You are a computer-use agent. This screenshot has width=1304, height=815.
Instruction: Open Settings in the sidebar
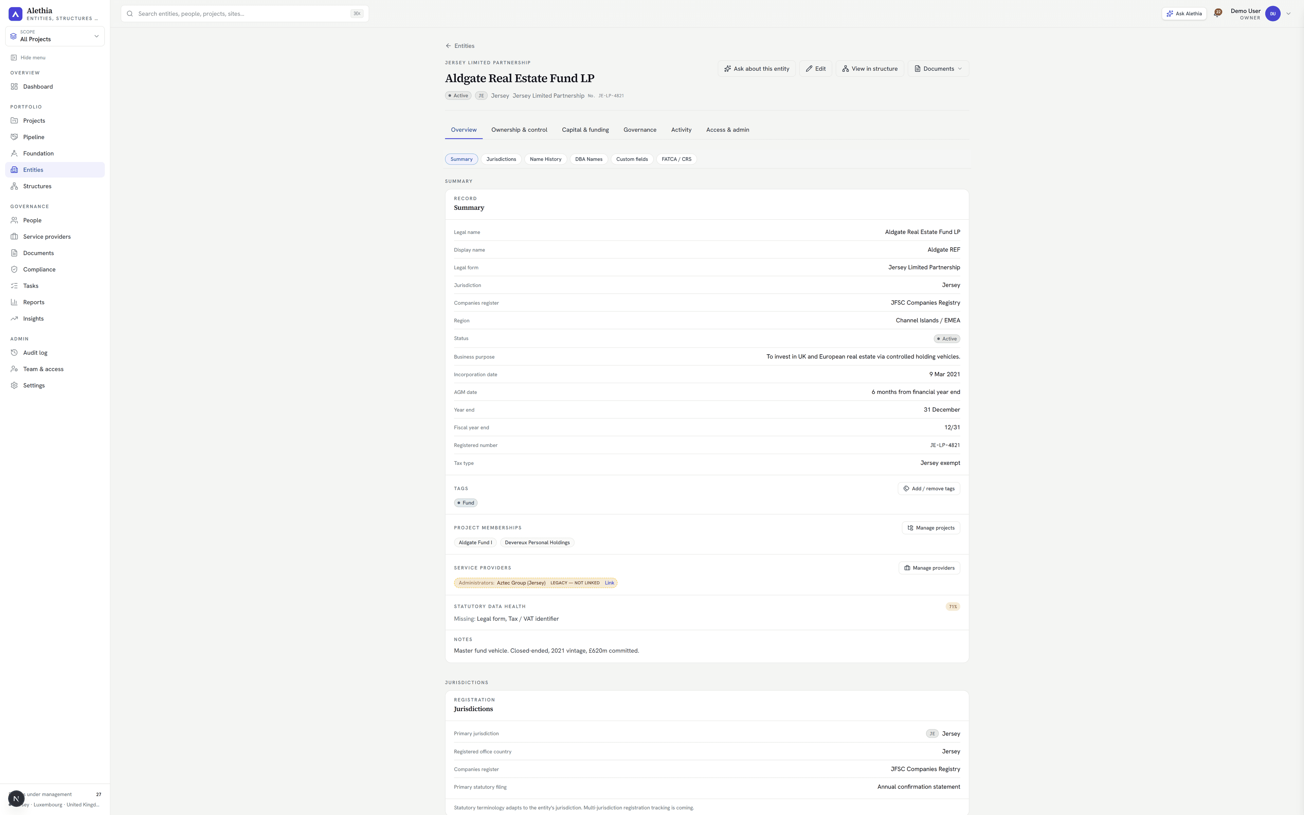[54, 385]
